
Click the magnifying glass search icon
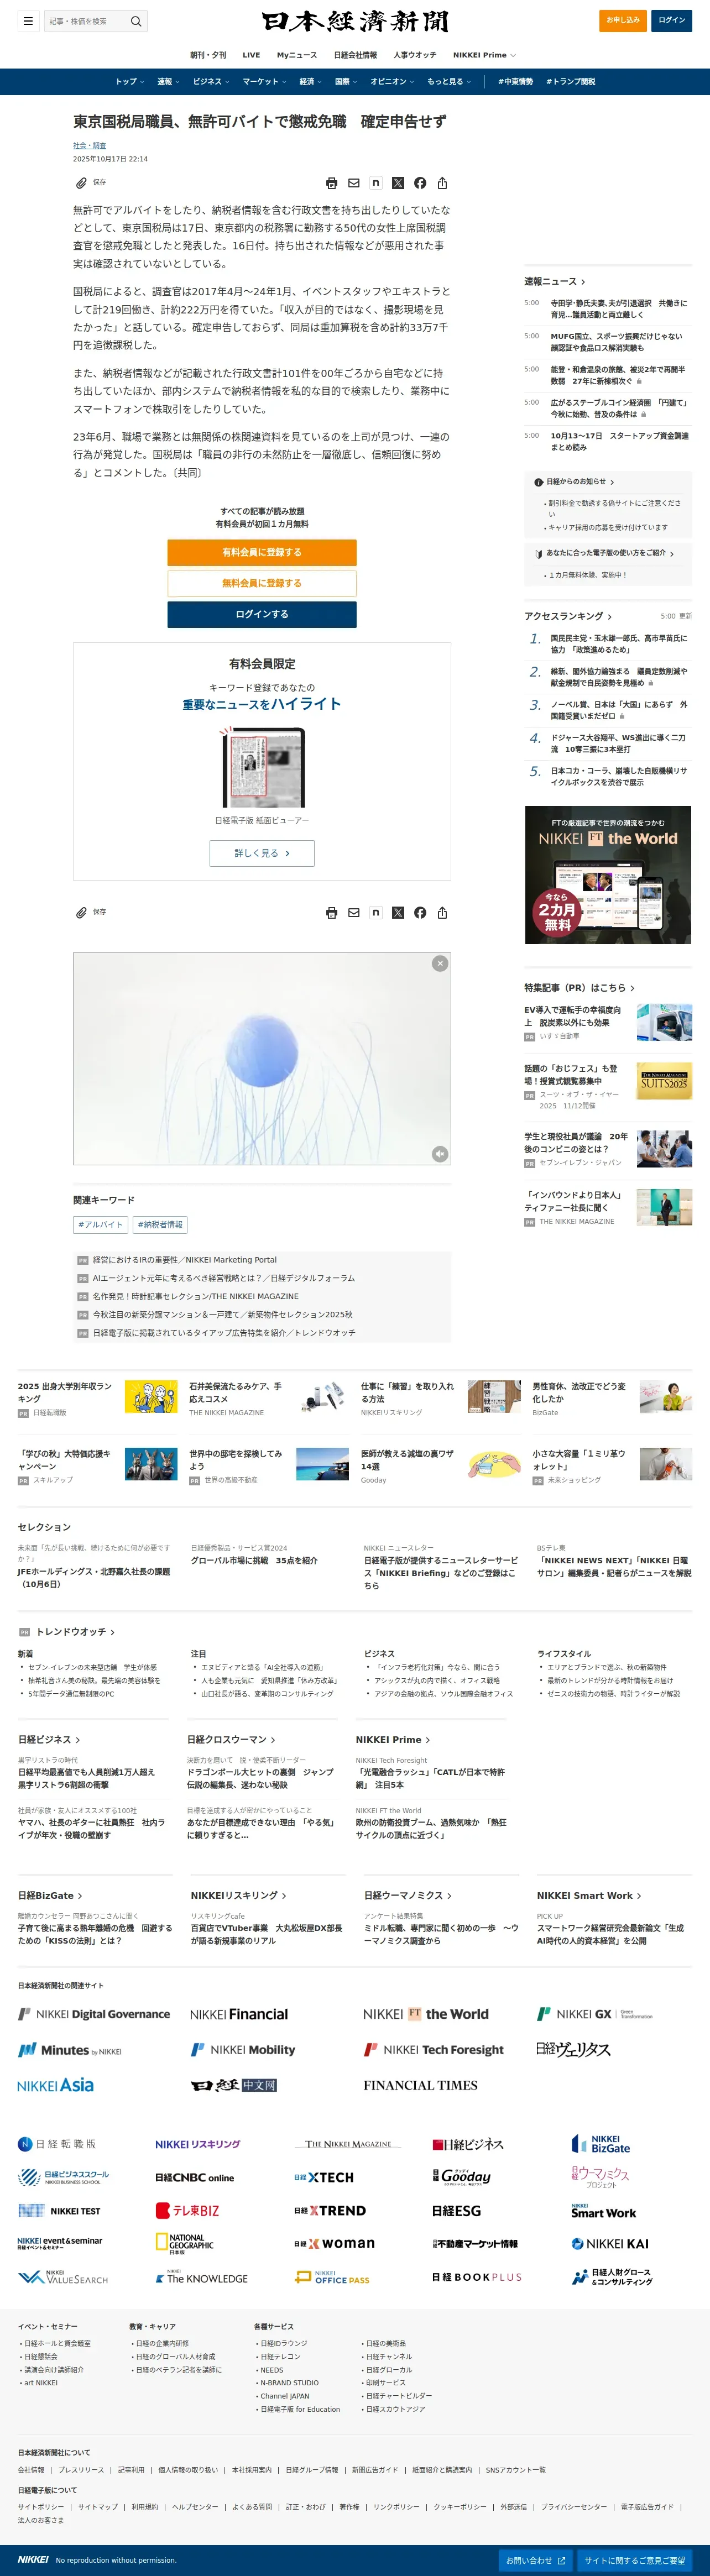pos(136,21)
